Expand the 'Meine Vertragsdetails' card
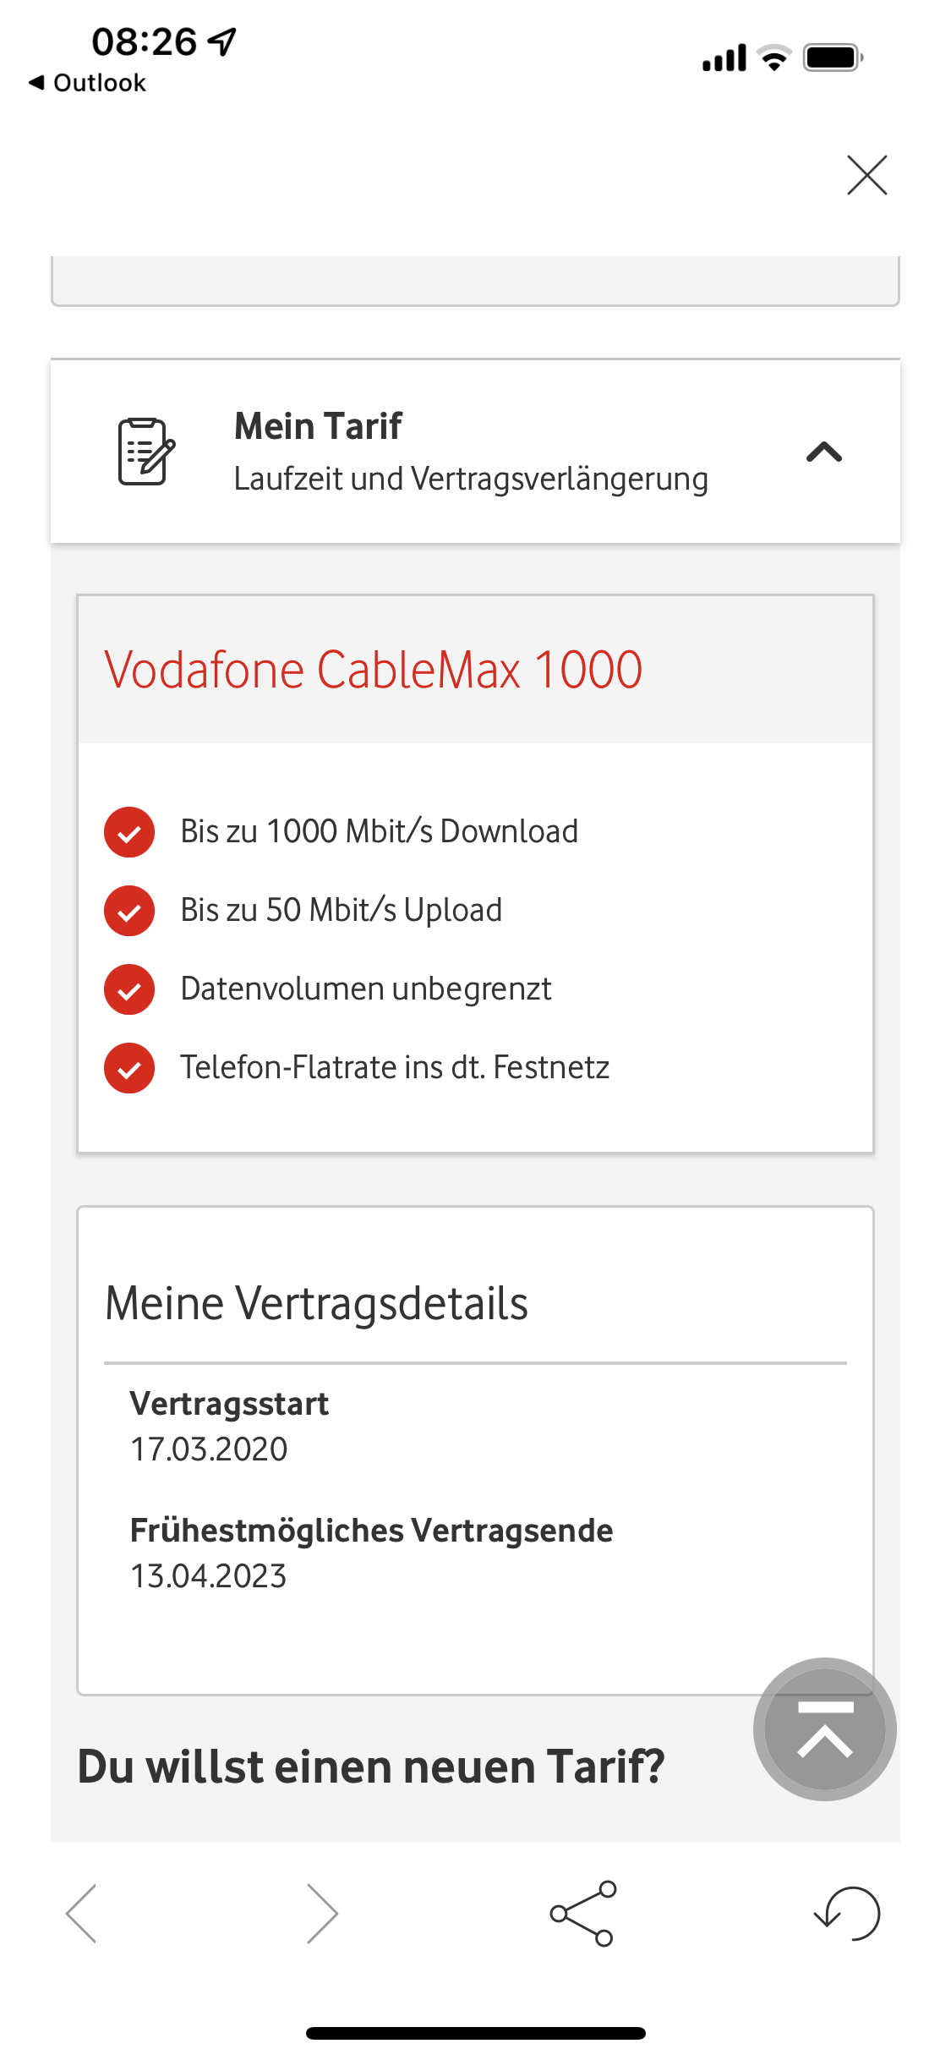This screenshot has height=2060, width=951. 317,1302
